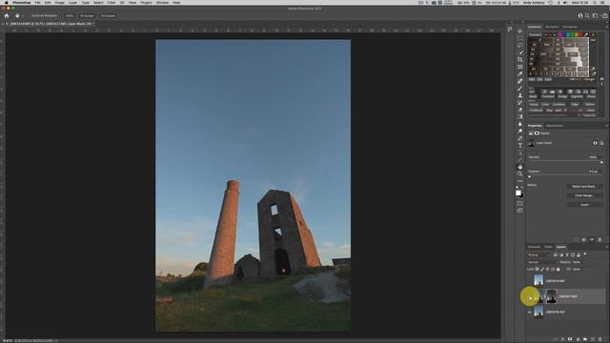The height and width of the screenshot is (343, 610).
Task: Add a layer mask from Layers footer
Action: point(570,339)
